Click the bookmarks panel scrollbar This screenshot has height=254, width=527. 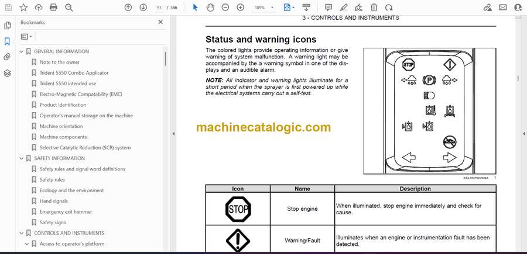[165, 60]
